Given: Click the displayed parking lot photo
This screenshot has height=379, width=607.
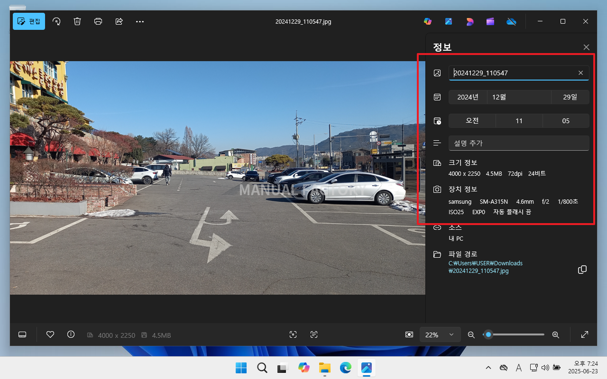Looking at the screenshot, I should [x=218, y=178].
